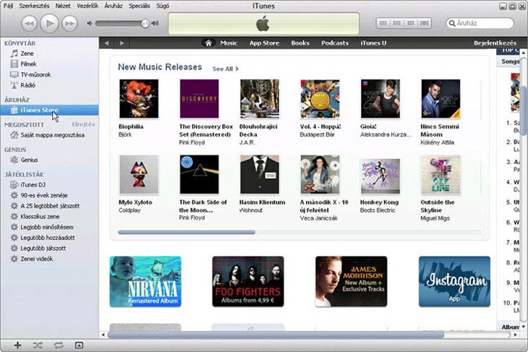This screenshot has height=352, width=528.
Task: Open the Fájl menu
Action: pyautogui.click(x=8, y=6)
